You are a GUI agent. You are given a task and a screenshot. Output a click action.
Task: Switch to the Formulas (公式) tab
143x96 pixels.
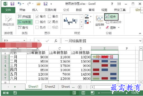click(66, 10)
